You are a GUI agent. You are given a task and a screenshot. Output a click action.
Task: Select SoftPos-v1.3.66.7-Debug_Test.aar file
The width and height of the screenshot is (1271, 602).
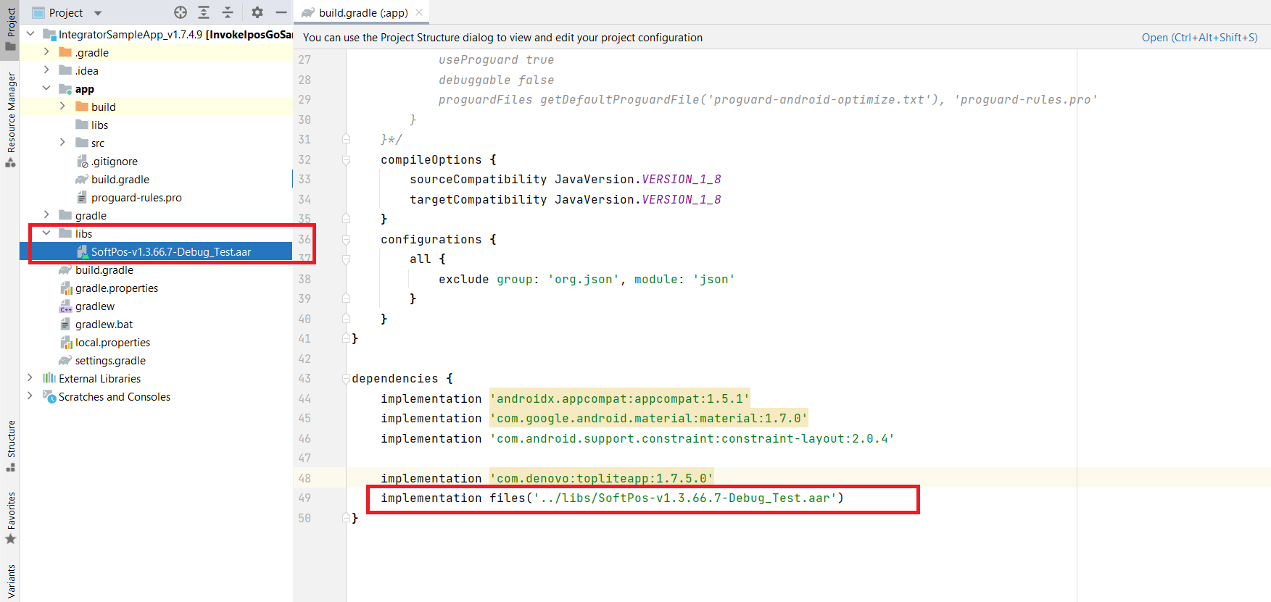(x=170, y=252)
